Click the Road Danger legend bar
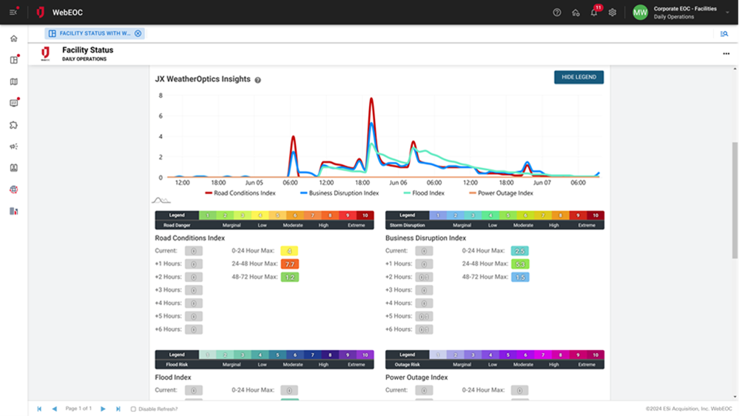 point(264,221)
